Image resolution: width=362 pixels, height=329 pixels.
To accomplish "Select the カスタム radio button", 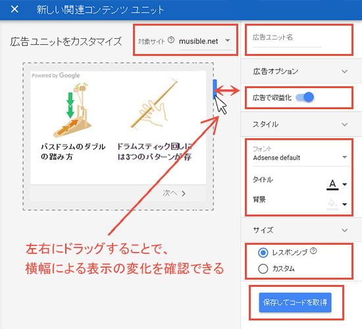I will click(263, 268).
